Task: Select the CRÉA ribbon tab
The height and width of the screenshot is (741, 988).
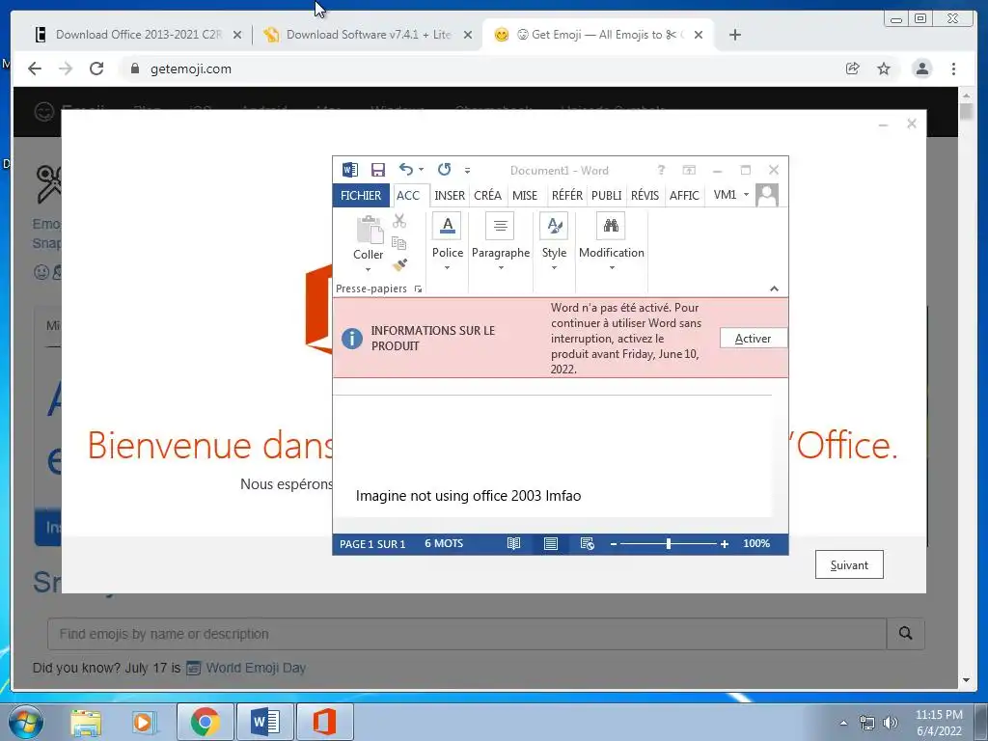Action: [487, 195]
